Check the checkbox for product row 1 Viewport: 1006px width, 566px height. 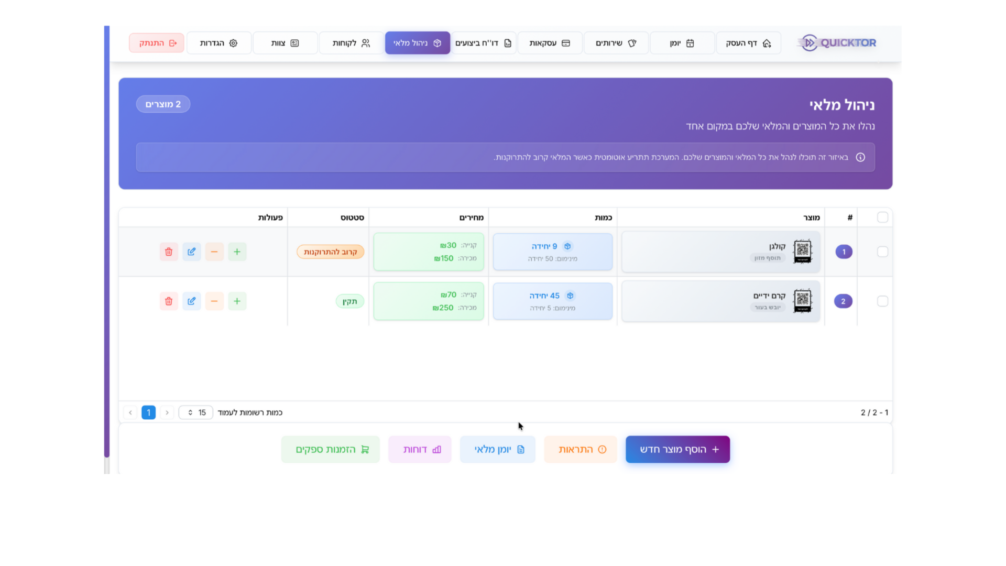coord(882,252)
